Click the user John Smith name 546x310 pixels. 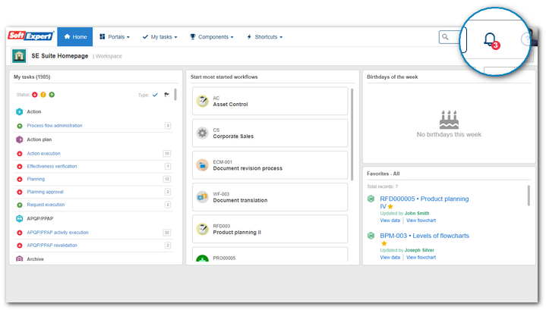[417, 214]
